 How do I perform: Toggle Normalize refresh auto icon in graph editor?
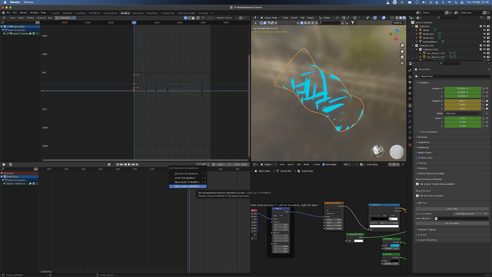[74, 18]
